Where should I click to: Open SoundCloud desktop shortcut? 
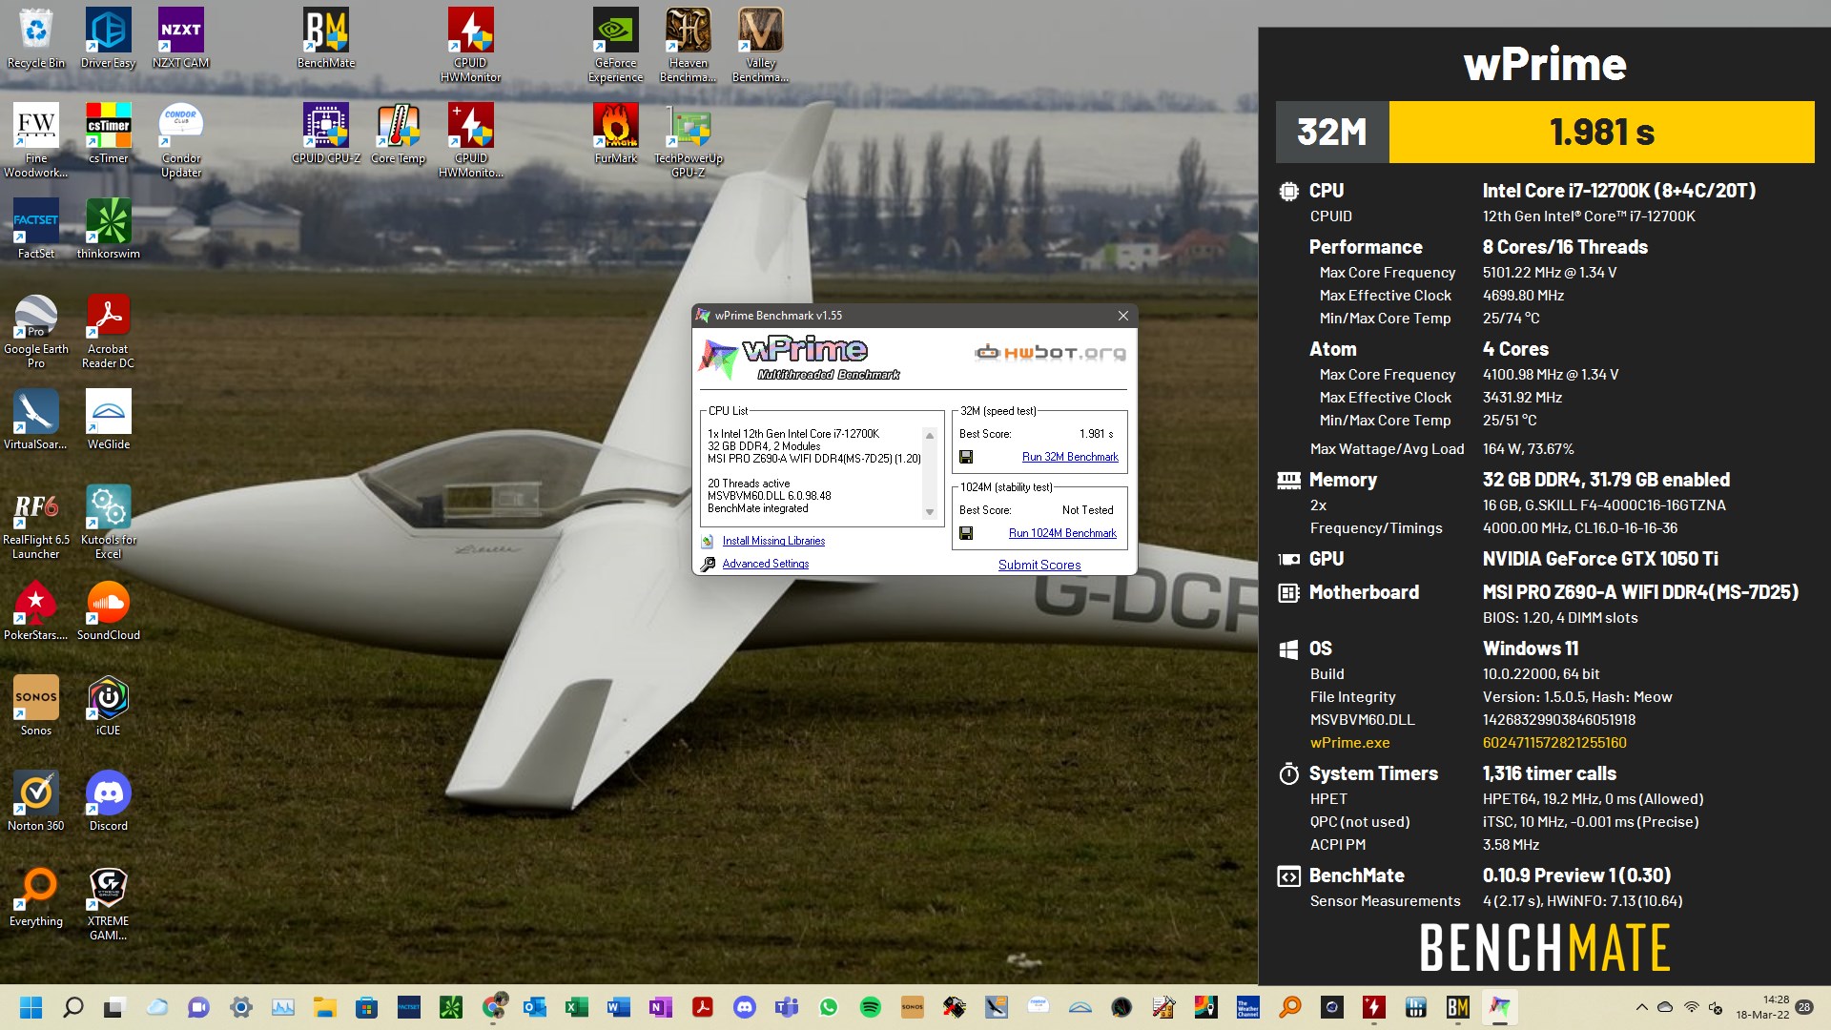click(109, 610)
